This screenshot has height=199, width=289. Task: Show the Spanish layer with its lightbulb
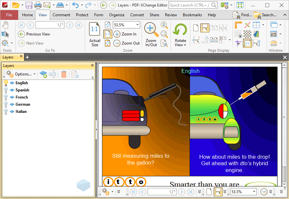pyautogui.click(x=6, y=90)
